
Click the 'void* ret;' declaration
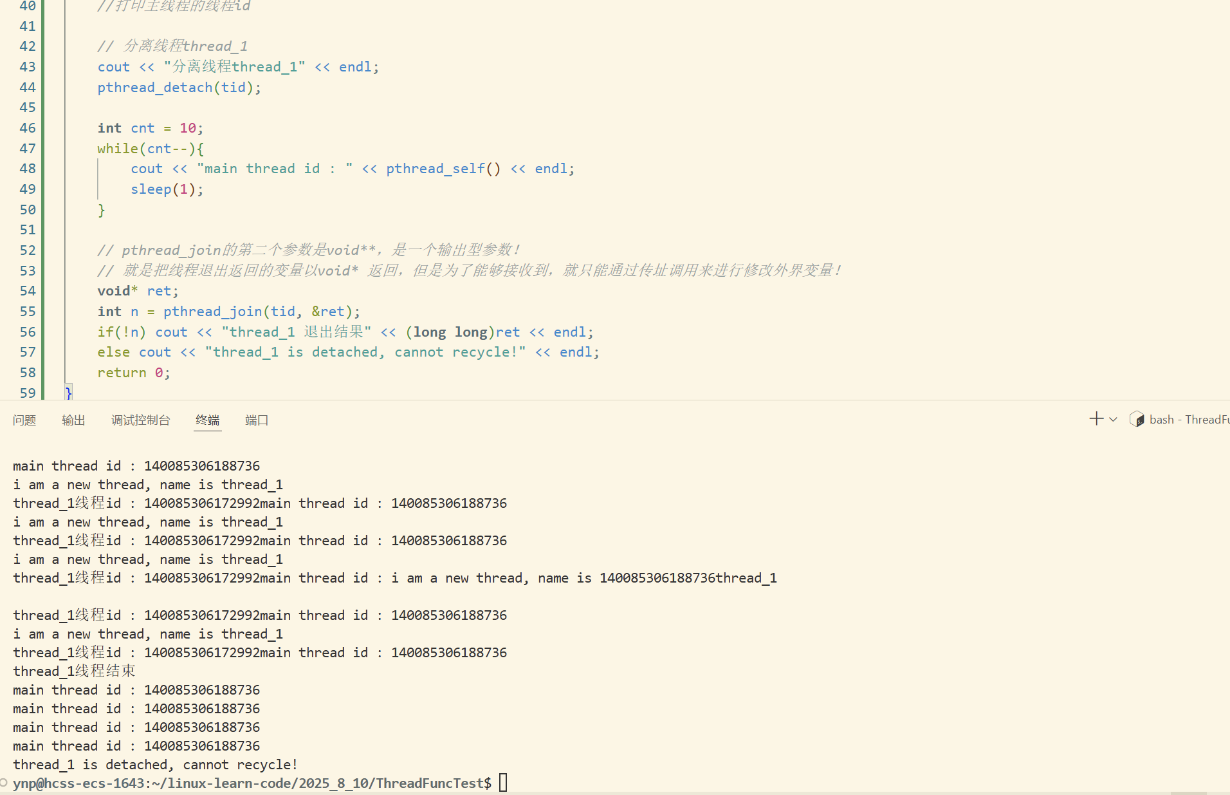tap(138, 291)
